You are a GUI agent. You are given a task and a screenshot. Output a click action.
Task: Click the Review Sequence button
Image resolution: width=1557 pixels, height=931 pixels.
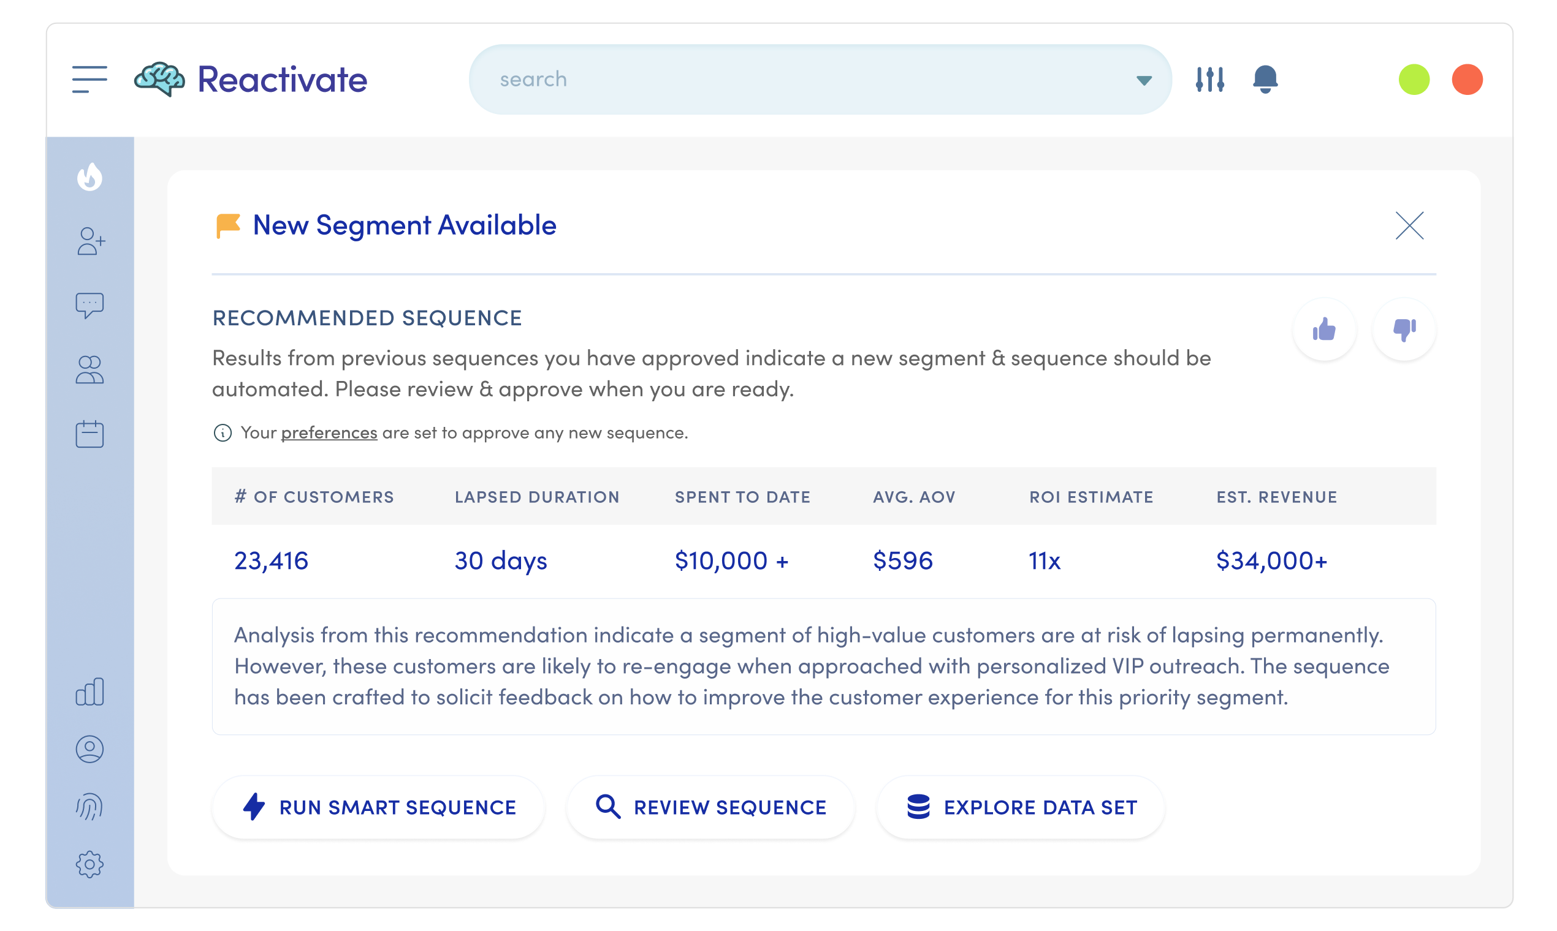[x=710, y=807]
